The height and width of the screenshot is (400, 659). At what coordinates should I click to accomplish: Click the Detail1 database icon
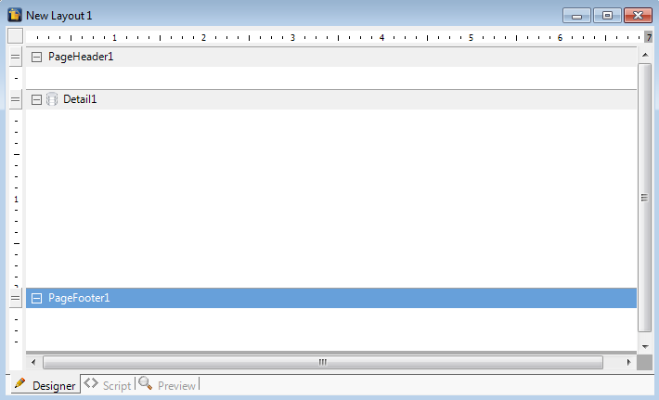click(52, 99)
